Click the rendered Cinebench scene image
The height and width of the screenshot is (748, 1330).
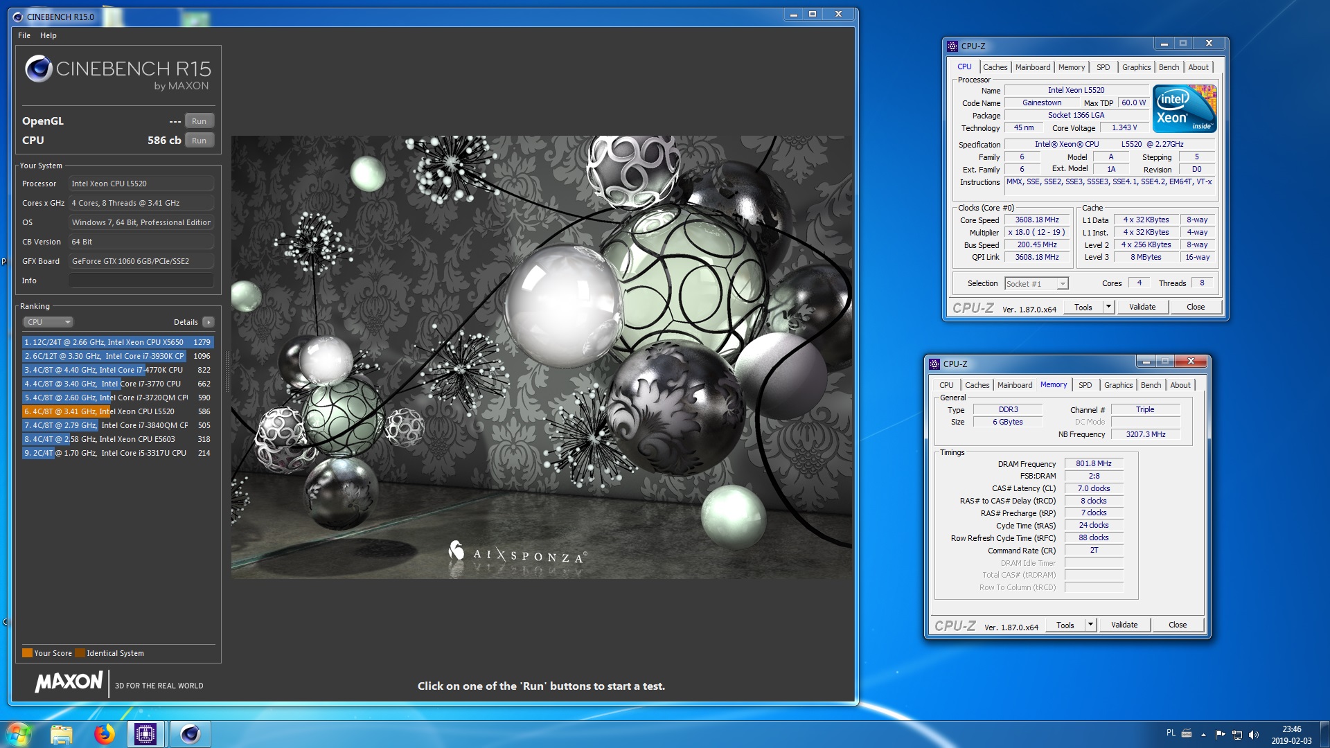(x=542, y=357)
